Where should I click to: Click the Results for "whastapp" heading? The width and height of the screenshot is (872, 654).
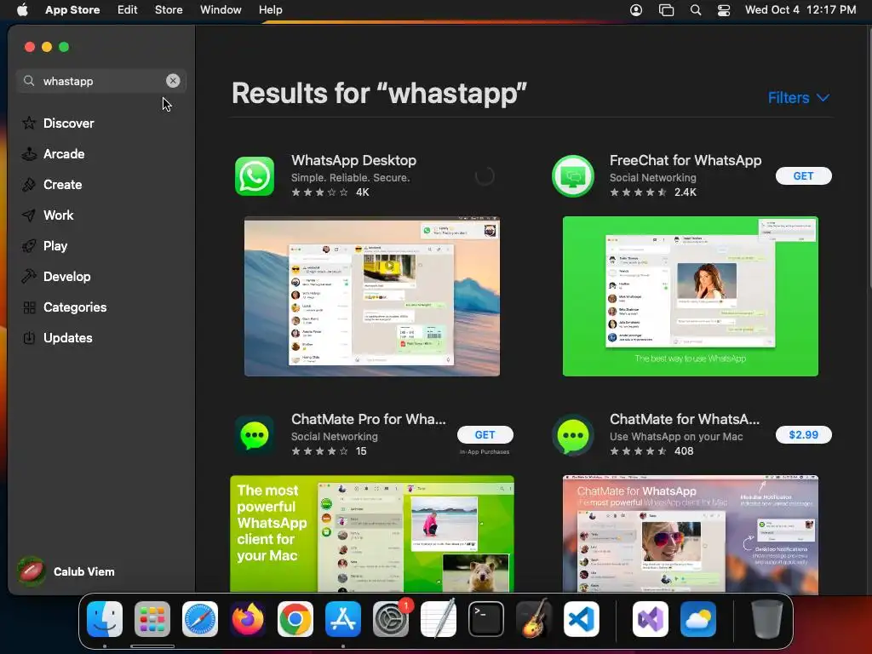click(x=379, y=94)
